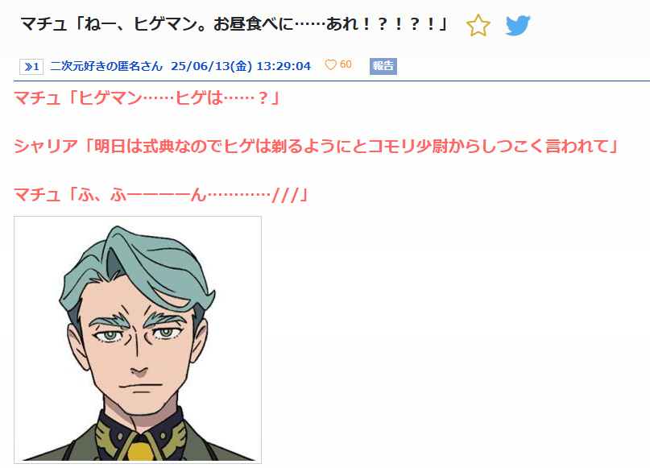The height and width of the screenshot is (468, 650).
Task: Click the line マチュ「ふ、ふーーーーん
Action: coord(162,194)
